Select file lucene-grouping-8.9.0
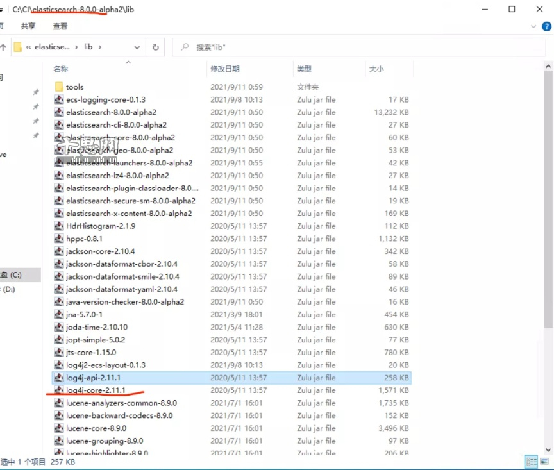This screenshot has width=554, height=470. click(x=105, y=441)
